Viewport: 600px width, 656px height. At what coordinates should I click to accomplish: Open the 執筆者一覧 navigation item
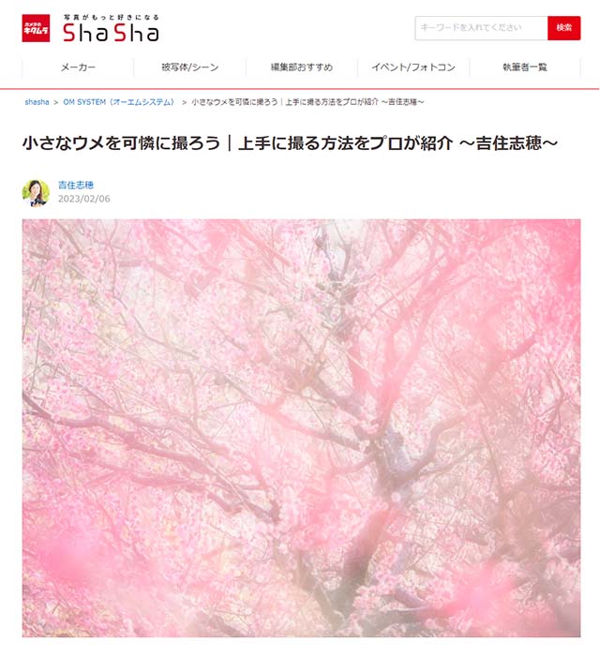pos(525,67)
